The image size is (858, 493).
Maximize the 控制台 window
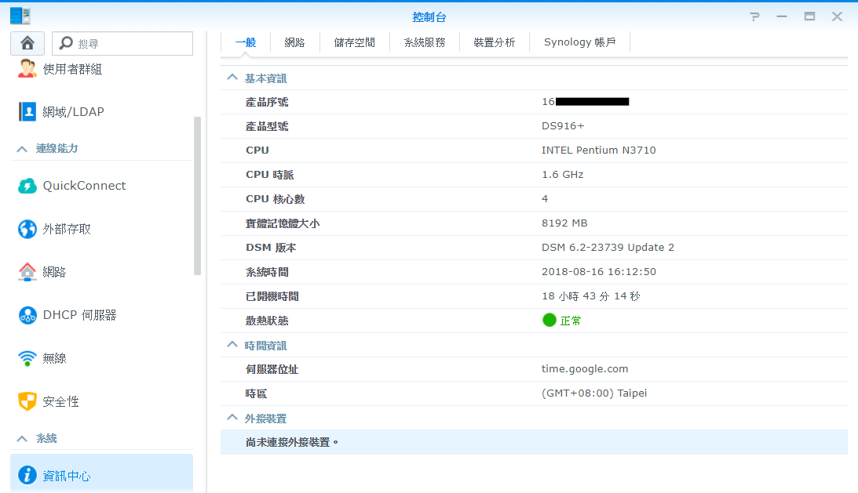[x=810, y=16]
